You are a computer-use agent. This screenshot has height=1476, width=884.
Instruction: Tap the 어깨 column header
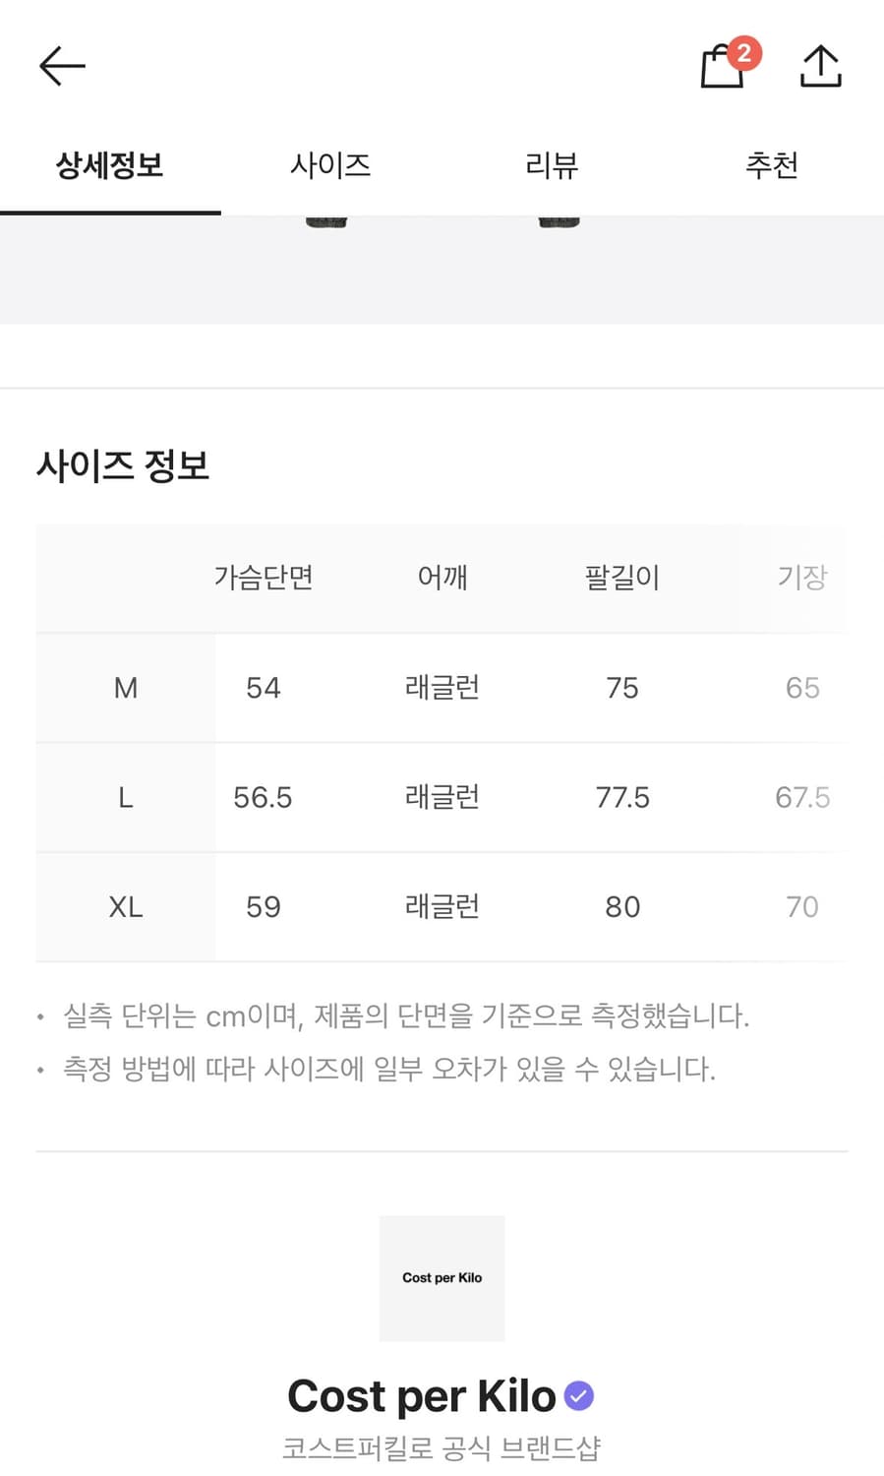coord(442,577)
